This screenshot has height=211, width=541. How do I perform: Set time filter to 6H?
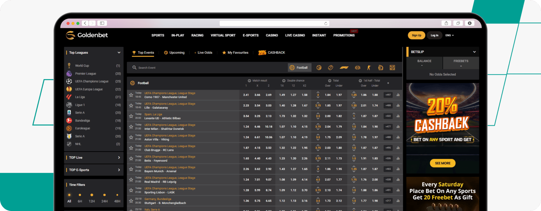pyautogui.click(x=80, y=199)
